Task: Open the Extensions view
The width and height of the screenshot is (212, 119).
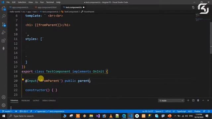Action: (x=4, y=40)
